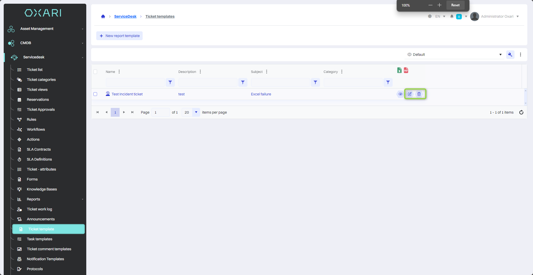Apply the Name column filter icon
The image size is (533, 275).
tap(170, 82)
